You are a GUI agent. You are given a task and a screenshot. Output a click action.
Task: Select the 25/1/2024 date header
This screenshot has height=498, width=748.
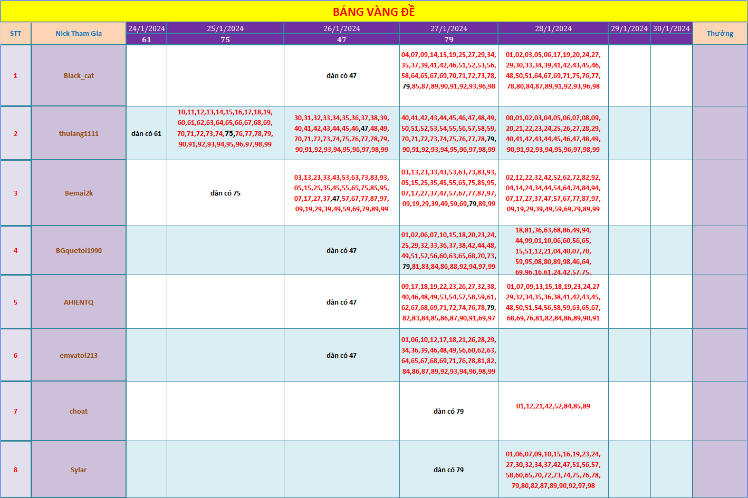(225, 28)
